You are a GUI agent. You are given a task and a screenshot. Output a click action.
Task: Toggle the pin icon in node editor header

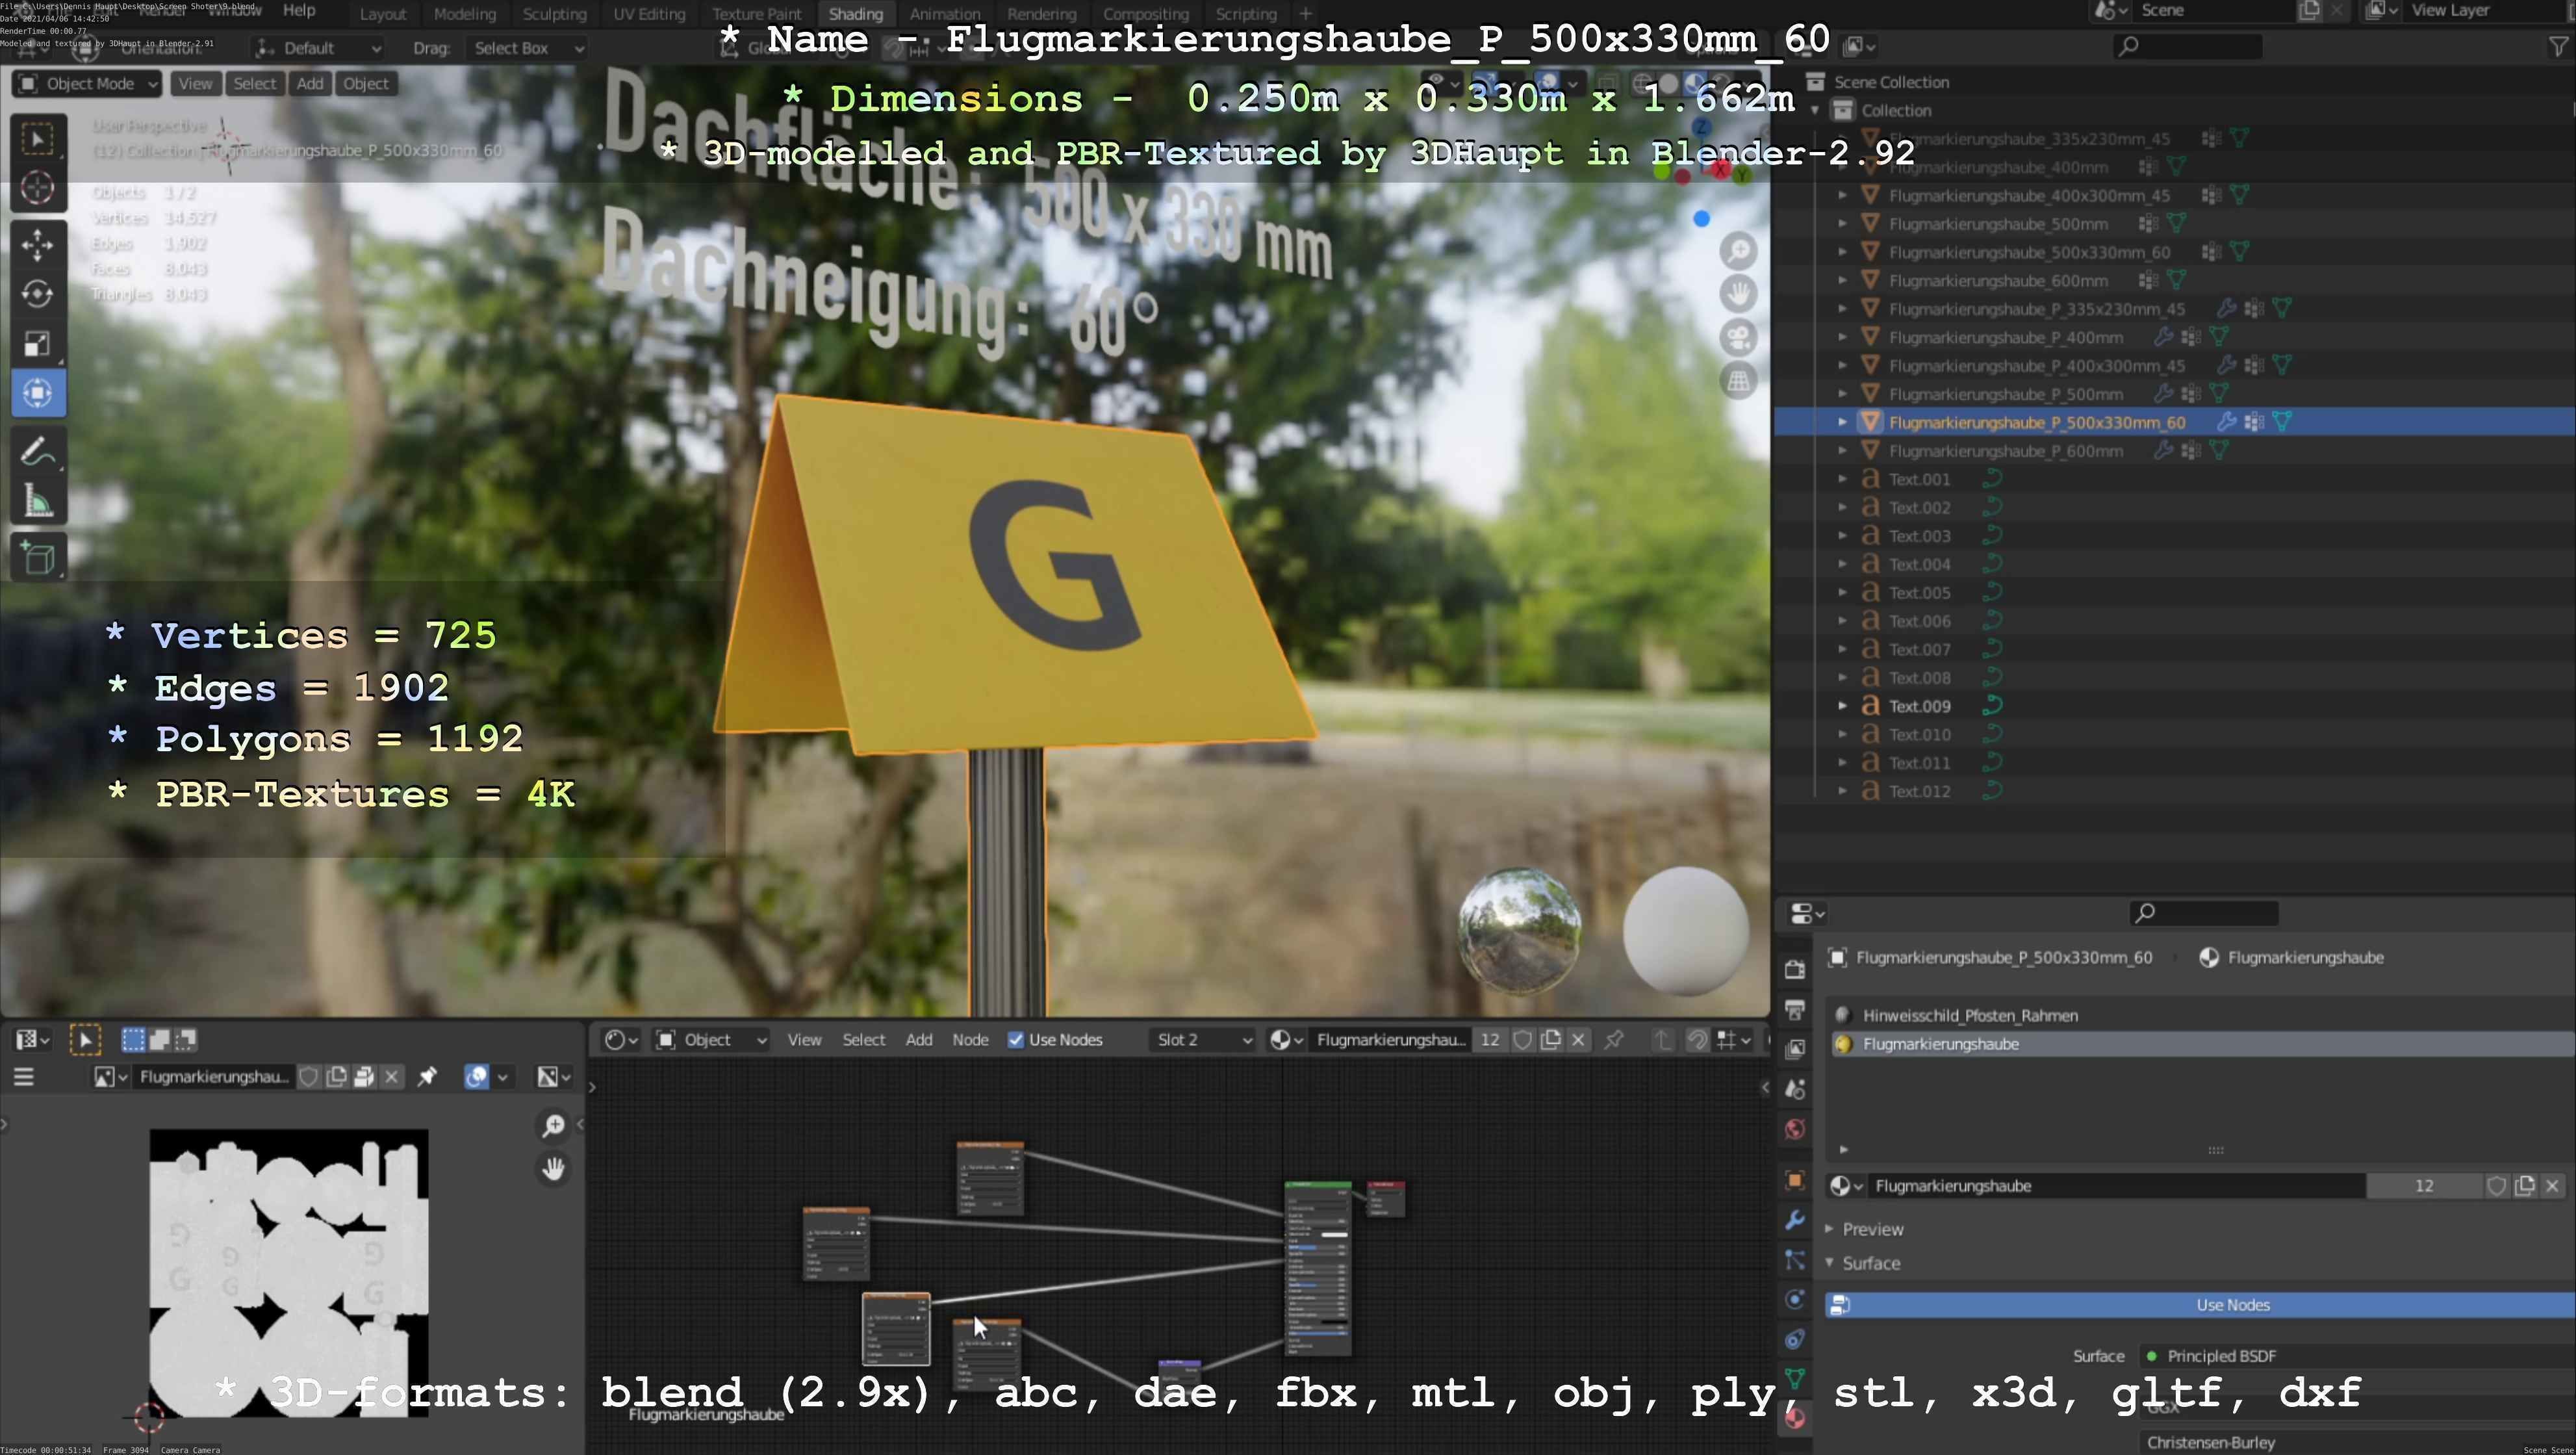coord(1613,1040)
